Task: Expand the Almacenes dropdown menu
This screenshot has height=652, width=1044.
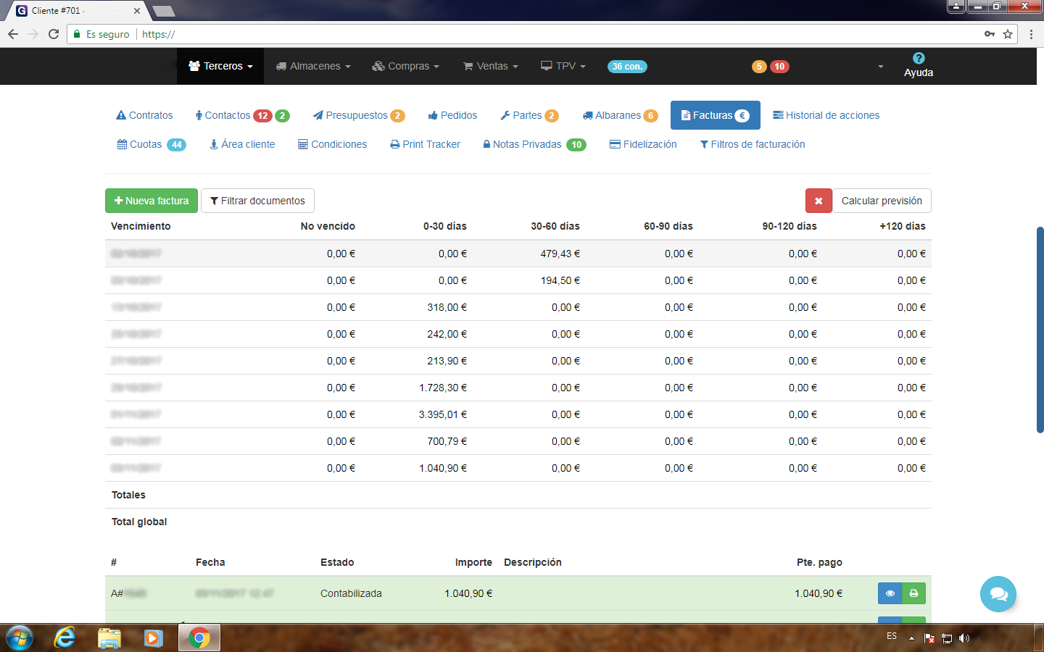Action: [x=313, y=66]
